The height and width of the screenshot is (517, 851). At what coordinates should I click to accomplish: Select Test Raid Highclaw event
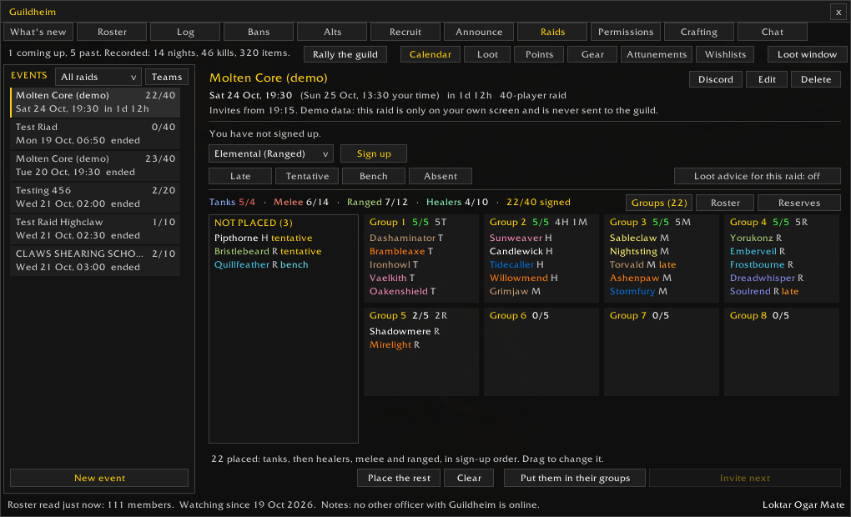click(x=95, y=228)
